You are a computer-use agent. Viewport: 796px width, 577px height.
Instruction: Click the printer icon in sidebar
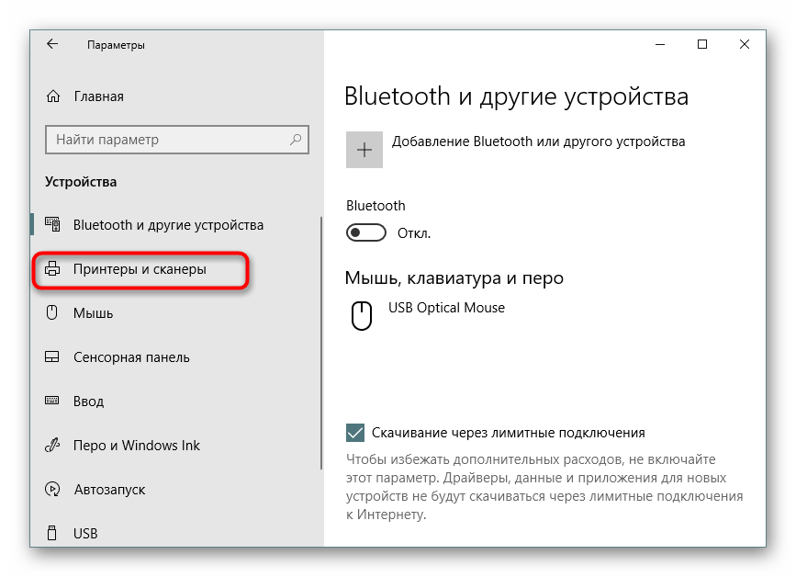[53, 269]
